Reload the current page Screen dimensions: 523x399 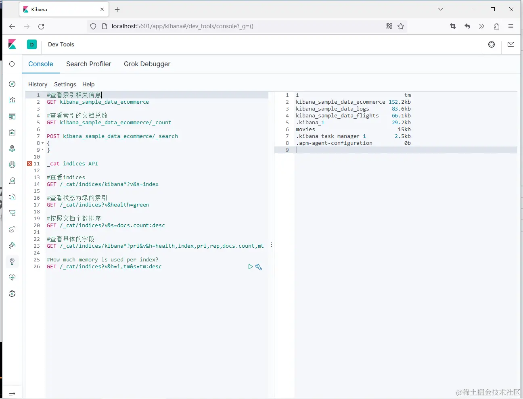[41, 26]
